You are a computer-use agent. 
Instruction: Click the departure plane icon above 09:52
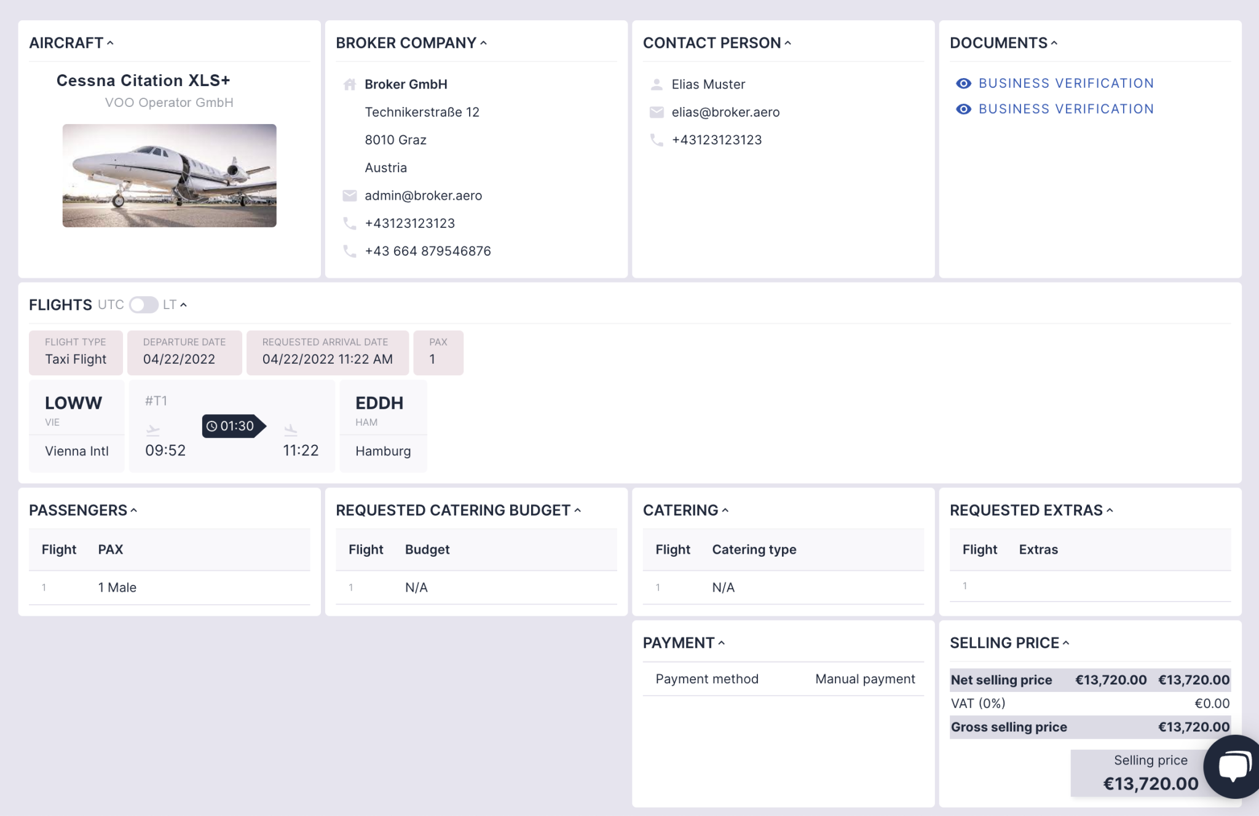point(153,430)
